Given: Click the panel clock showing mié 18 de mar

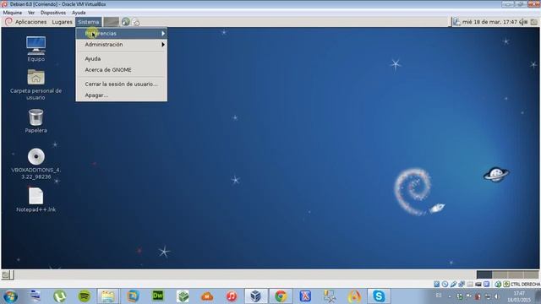Looking at the screenshot, I should [489, 22].
